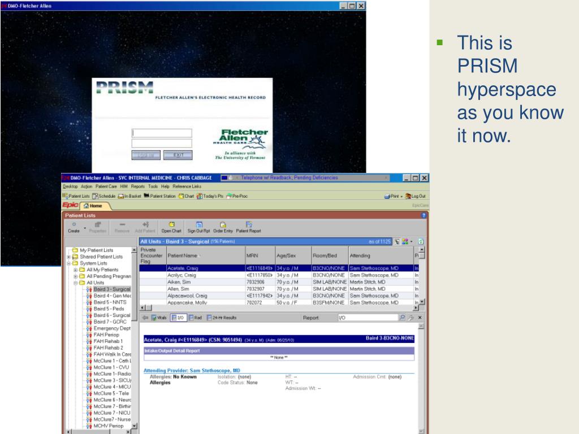This screenshot has width=579, height=434.
Task: Click the tree panel's vertical scrollbar
Action: (x=135, y=338)
